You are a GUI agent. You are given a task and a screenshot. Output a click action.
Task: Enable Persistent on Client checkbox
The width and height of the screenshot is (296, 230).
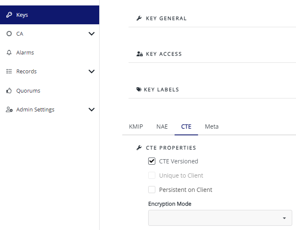pyautogui.click(x=152, y=190)
